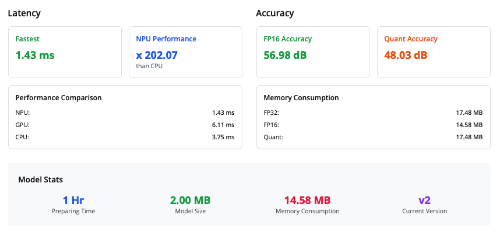
Task: Click the Accuracy section heading
Action: [x=275, y=13]
